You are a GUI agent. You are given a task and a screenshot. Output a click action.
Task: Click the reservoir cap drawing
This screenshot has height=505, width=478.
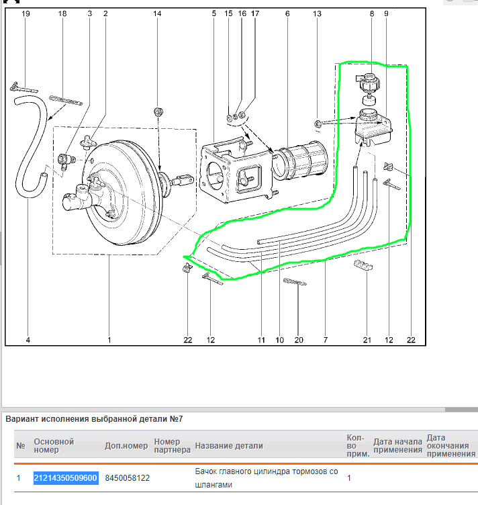click(x=369, y=83)
